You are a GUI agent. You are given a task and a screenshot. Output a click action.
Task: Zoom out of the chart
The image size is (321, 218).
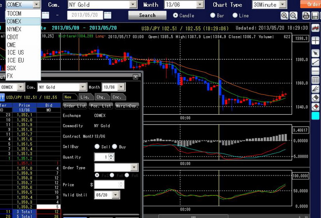pos(293,16)
